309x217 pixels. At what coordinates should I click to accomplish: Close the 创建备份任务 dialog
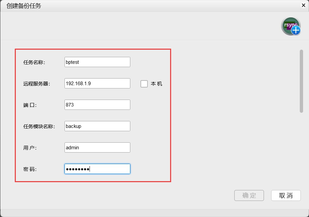[x=303, y=5]
